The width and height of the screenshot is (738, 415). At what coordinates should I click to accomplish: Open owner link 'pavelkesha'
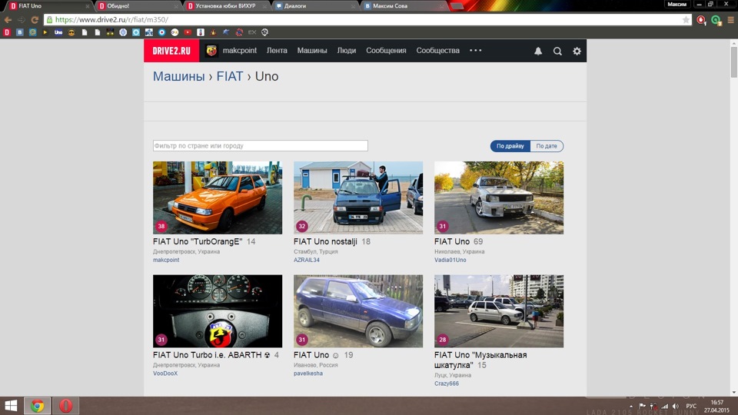click(308, 373)
